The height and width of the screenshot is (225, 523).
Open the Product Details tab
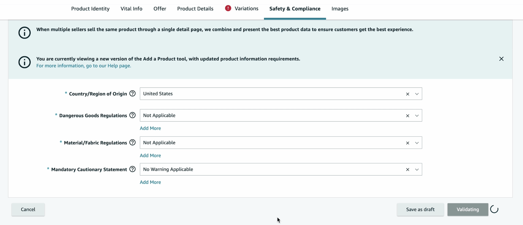(195, 8)
